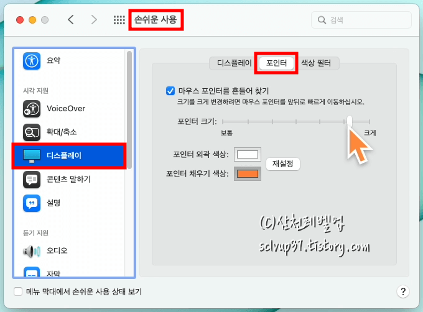
Task: Click the magnifier icon in search field
Action: coord(322,20)
